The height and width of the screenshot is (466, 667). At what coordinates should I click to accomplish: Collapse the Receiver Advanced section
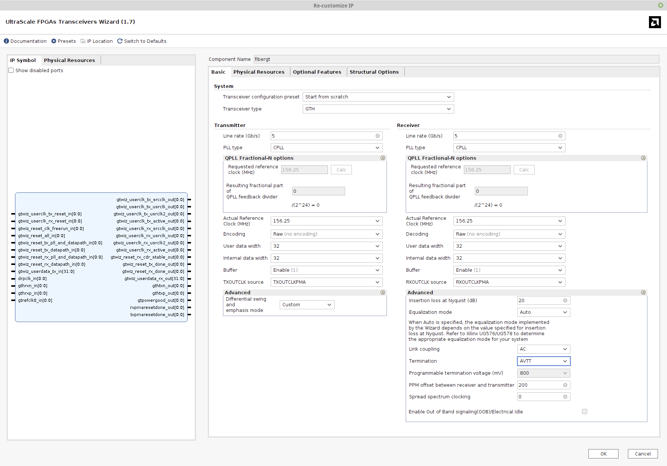pos(643,292)
